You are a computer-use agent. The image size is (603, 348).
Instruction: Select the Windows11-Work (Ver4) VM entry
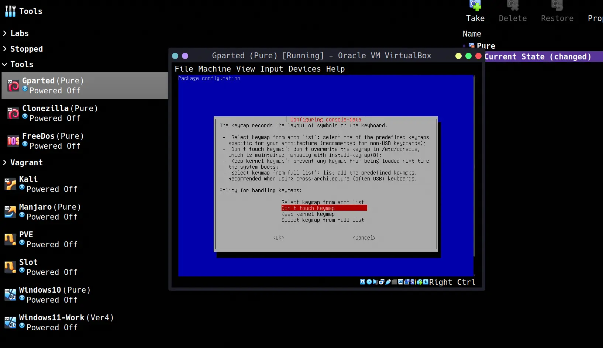85,323
